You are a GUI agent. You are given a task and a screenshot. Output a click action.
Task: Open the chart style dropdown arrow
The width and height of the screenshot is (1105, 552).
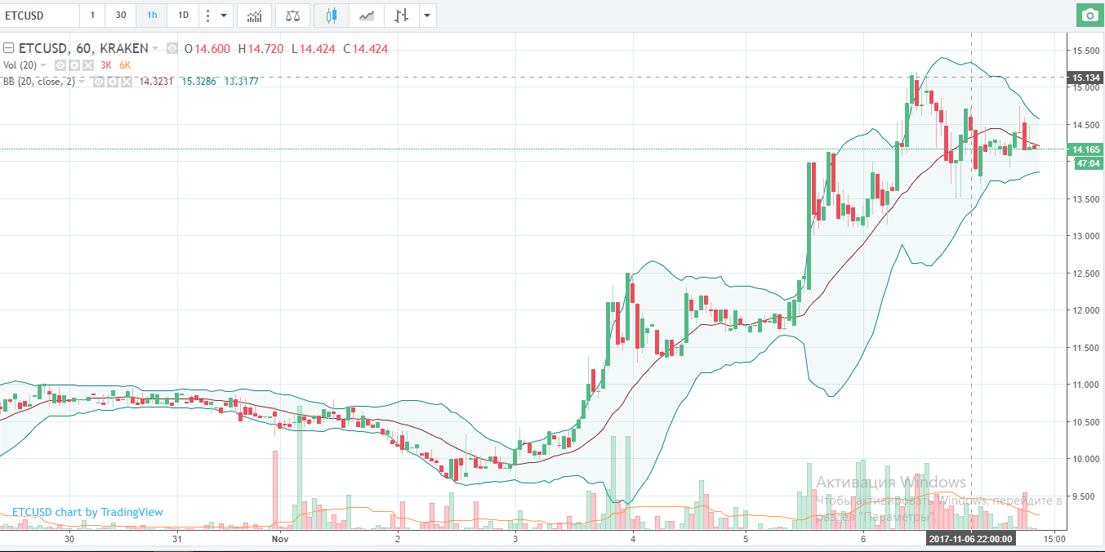[426, 16]
